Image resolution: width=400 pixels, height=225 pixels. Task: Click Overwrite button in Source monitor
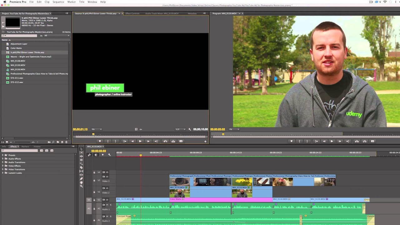click(173, 141)
